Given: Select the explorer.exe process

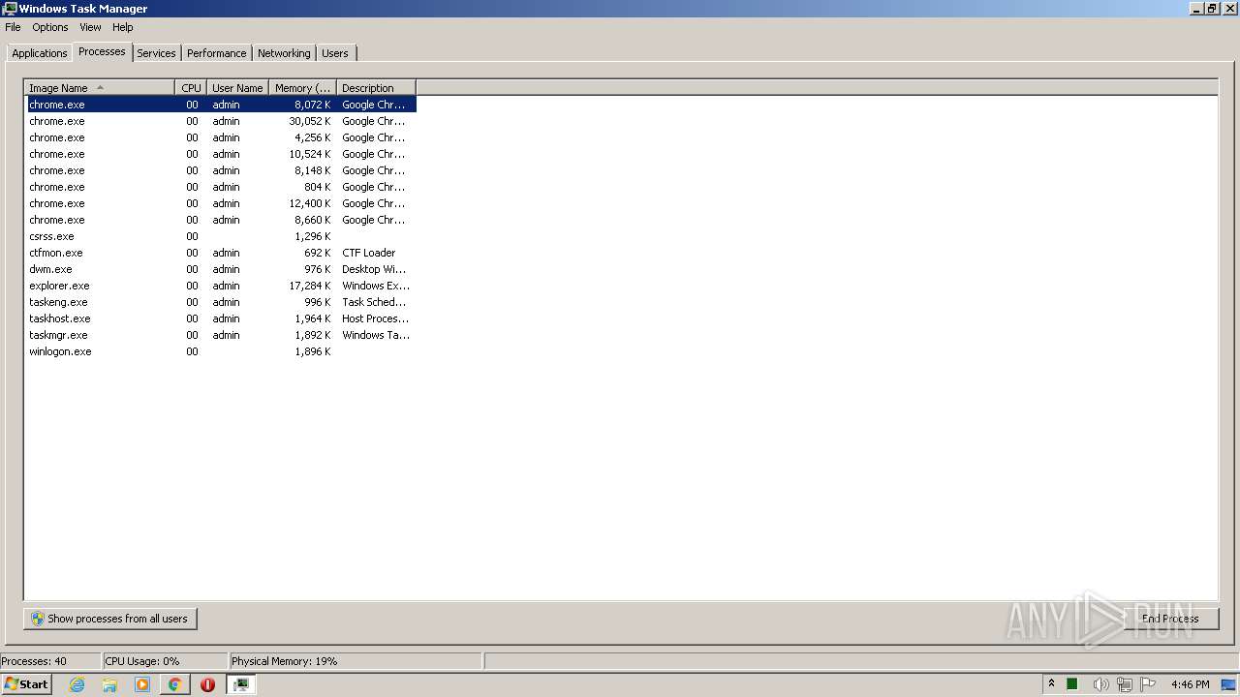Looking at the screenshot, I should click(x=221, y=286).
